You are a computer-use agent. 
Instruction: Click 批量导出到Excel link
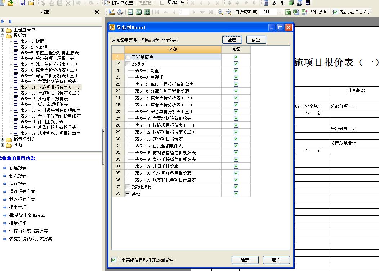pyautogui.click(x=27, y=215)
